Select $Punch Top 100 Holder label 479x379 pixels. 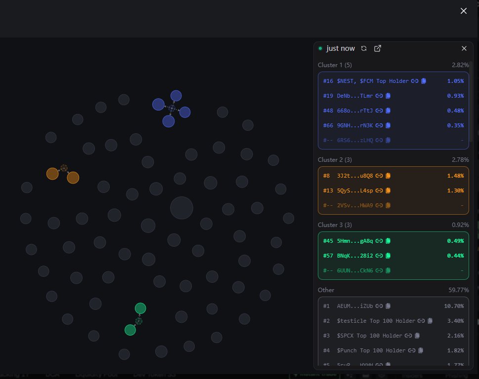point(371,350)
